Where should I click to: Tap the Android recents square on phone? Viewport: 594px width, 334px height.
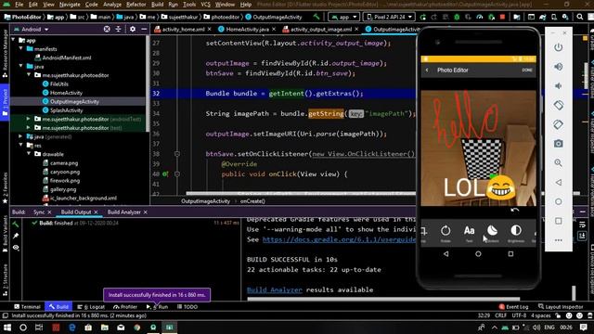pos(510,254)
